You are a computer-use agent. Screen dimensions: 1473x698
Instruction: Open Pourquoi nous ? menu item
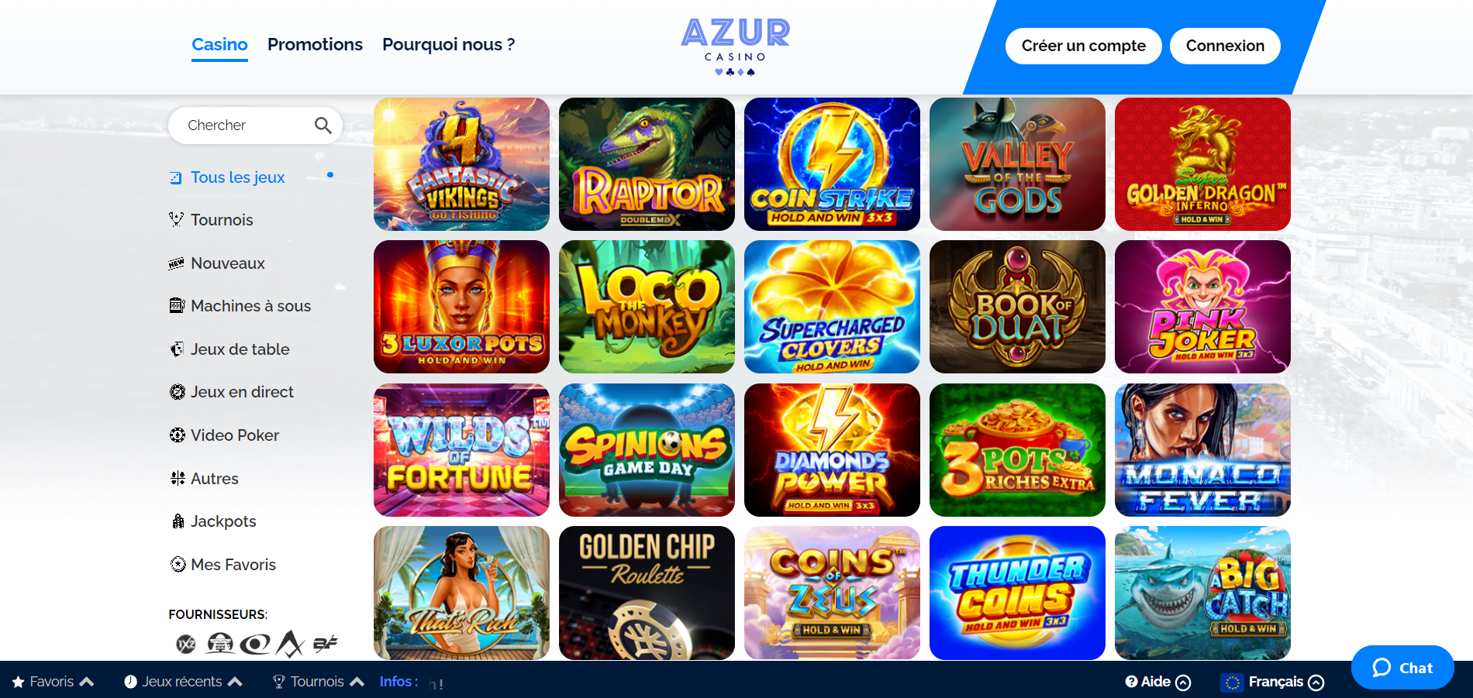[x=448, y=45]
